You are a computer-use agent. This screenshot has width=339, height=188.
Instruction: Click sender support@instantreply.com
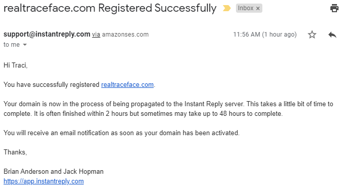47,34
